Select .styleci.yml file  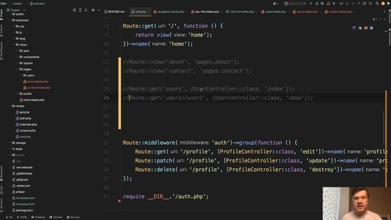(x=21, y=186)
